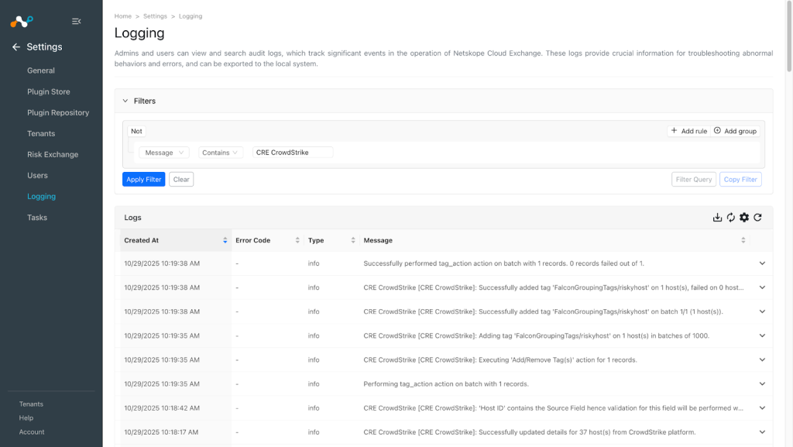The image size is (793, 447).
Task: Sort by the Created At sort arrows
Action: tap(225, 240)
